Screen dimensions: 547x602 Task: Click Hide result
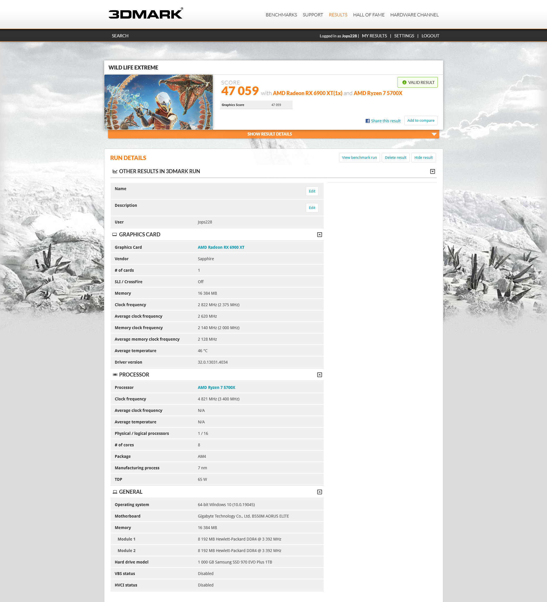[x=423, y=158]
